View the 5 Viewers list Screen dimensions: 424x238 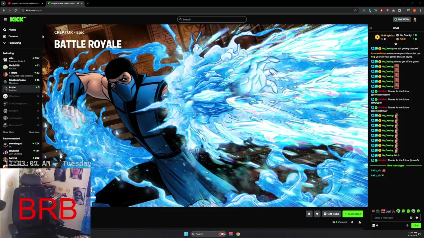point(340,222)
